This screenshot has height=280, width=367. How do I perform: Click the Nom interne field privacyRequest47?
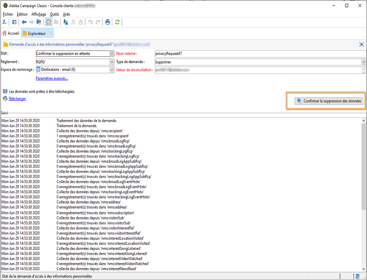(260, 54)
